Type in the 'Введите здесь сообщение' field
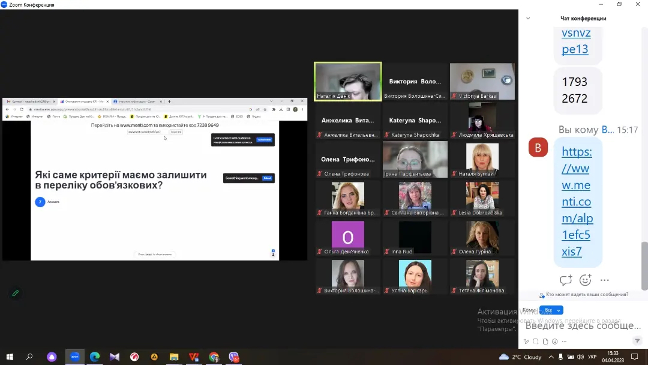The height and width of the screenshot is (365, 648). (x=582, y=325)
